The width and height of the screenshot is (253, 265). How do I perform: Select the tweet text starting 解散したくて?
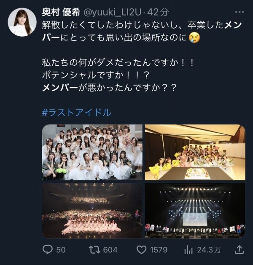click(x=142, y=32)
